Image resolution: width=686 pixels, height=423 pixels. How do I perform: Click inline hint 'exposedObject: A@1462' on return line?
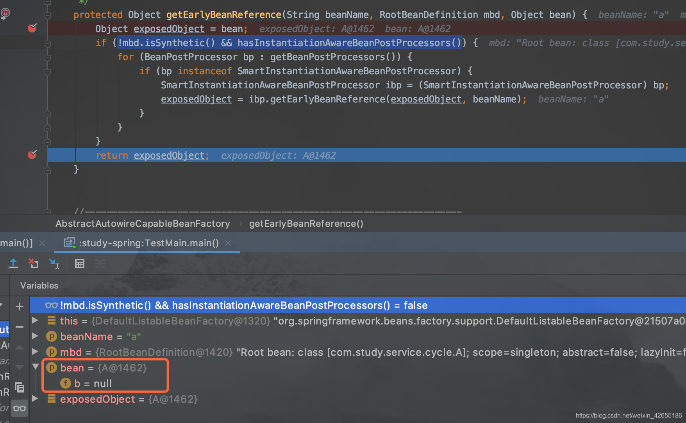pos(278,156)
